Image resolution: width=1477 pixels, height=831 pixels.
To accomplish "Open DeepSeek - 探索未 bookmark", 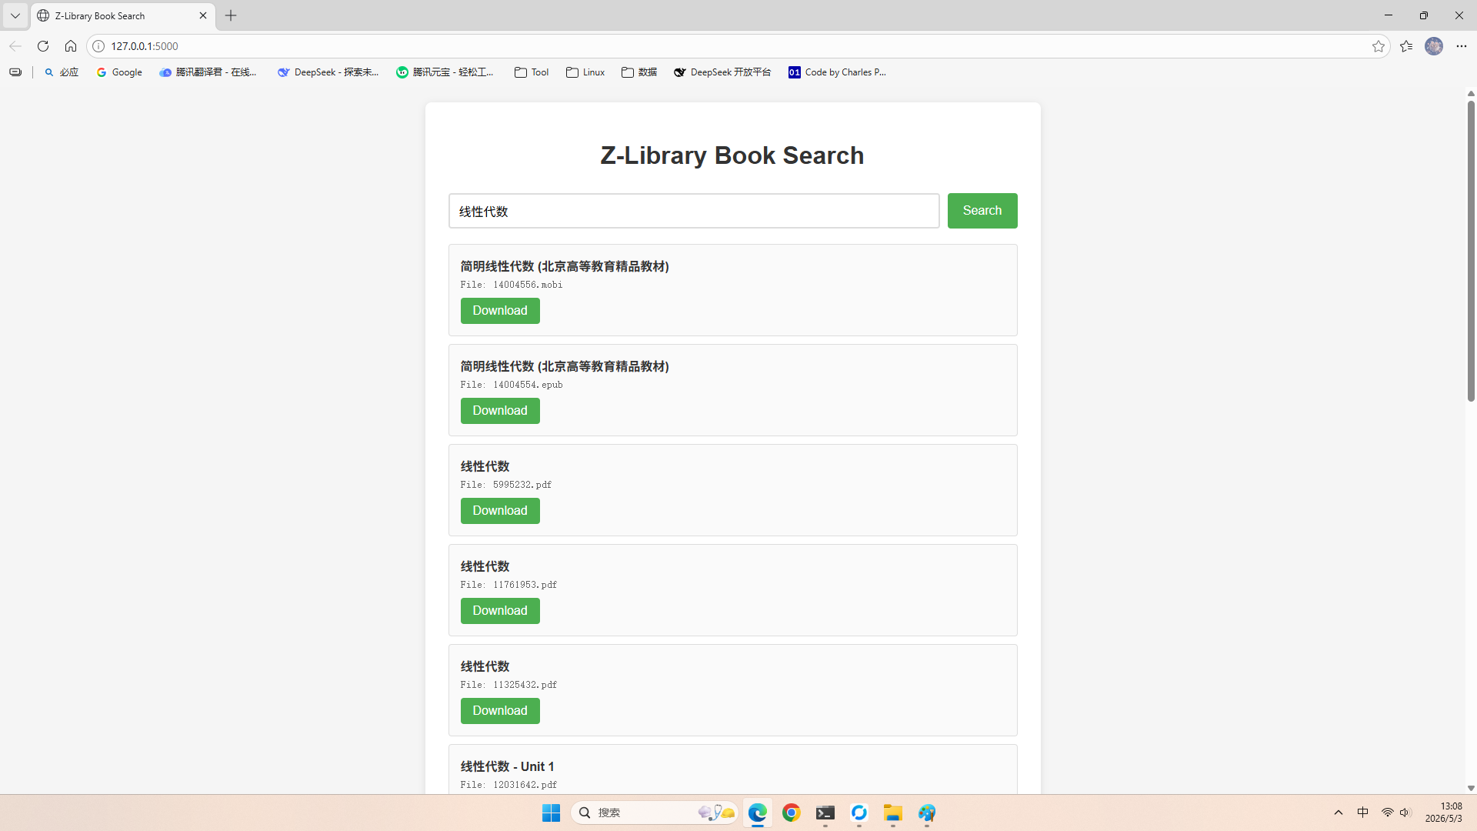I will [328, 72].
